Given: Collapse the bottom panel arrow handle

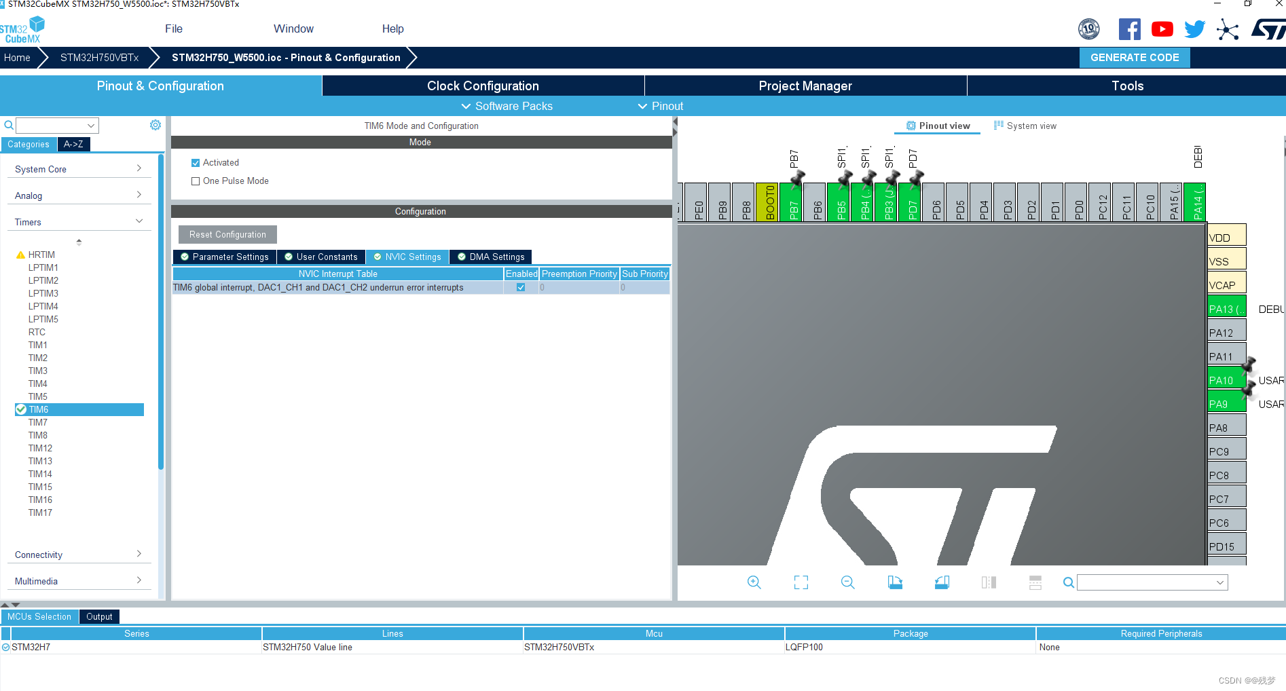Looking at the screenshot, I should [16, 604].
